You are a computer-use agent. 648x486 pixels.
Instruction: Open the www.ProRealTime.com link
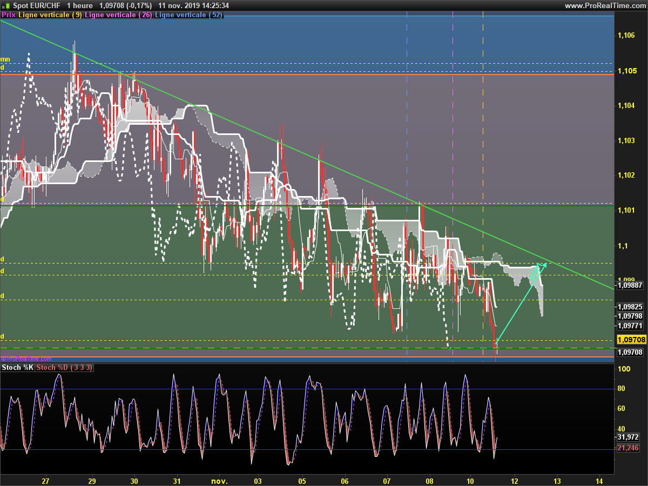click(x=605, y=5)
